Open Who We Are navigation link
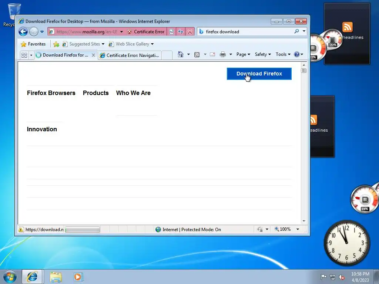Screen dimensions: 379x284 pyautogui.click(x=133, y=93)
